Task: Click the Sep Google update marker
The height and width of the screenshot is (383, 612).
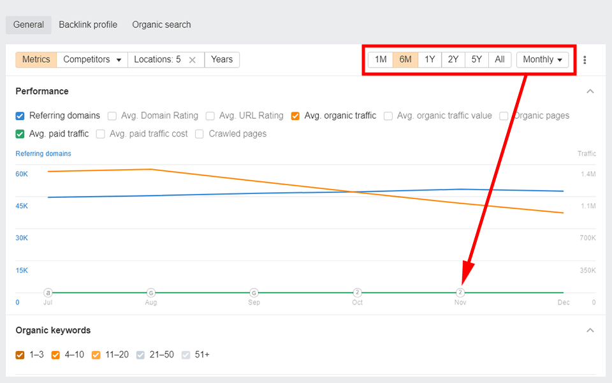Action: tap(254, 292)
